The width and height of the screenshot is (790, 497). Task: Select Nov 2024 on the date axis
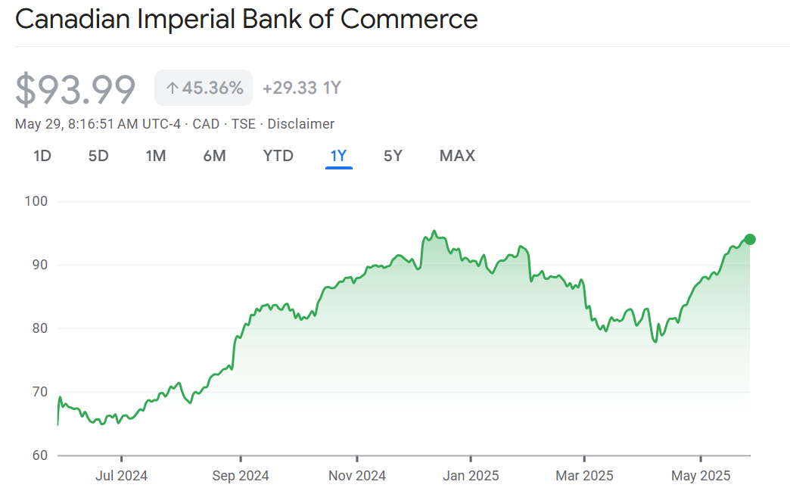(357, 476)
